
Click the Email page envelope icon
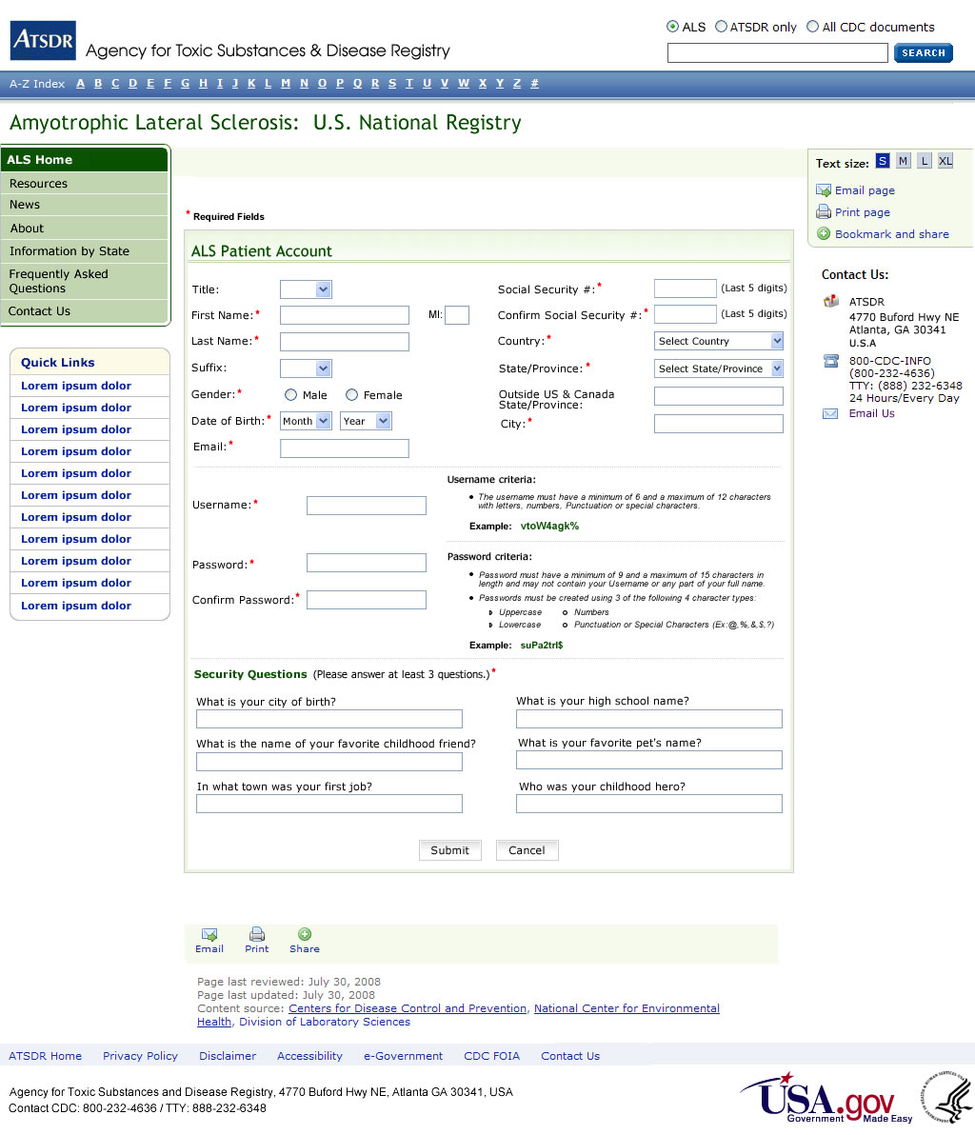coord(824,190)
